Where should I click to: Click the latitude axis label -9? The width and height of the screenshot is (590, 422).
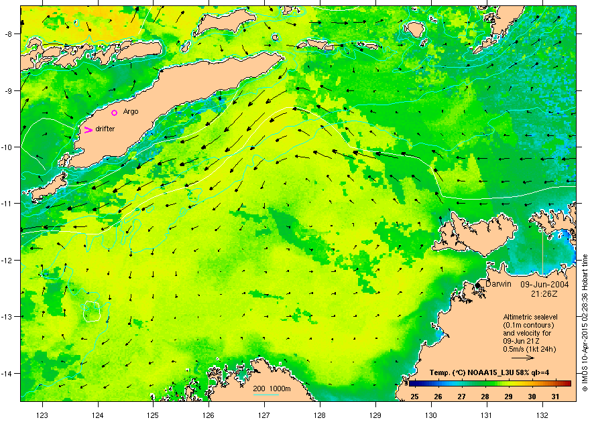click(8, 90)
